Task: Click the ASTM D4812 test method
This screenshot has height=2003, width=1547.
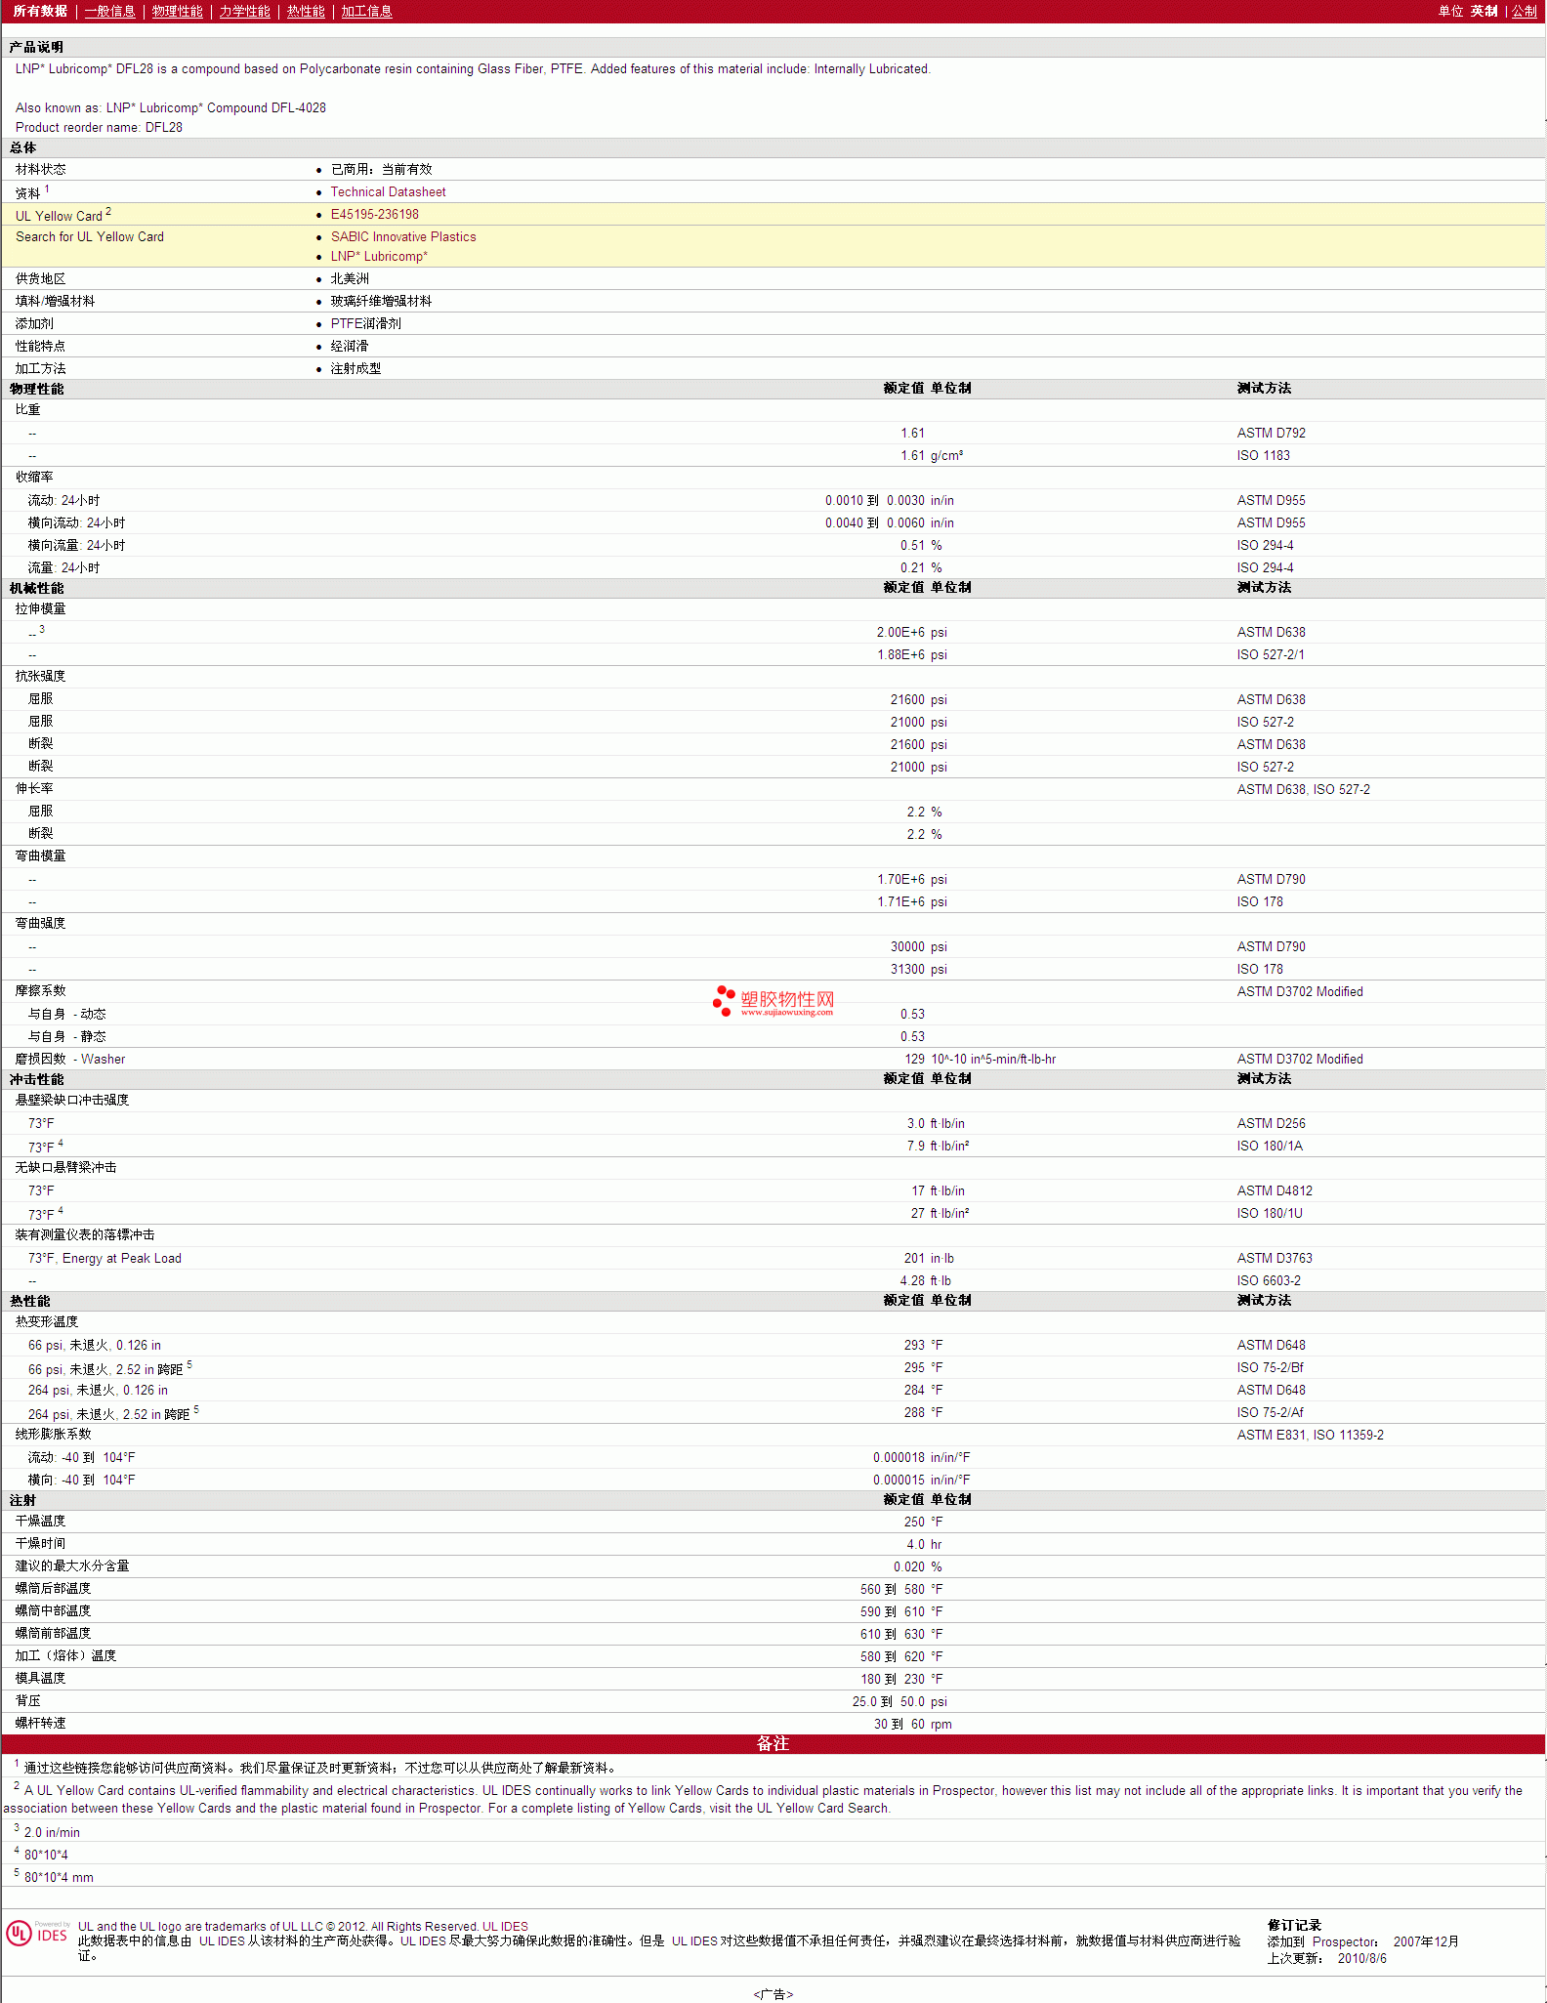Action: click(1275, 1191)
